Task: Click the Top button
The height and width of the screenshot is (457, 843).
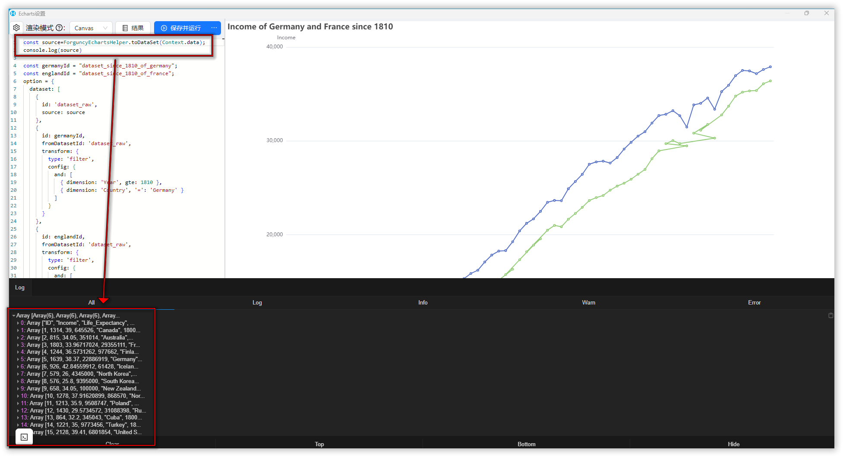Action: pyautogui.click(x=319, y=444)
